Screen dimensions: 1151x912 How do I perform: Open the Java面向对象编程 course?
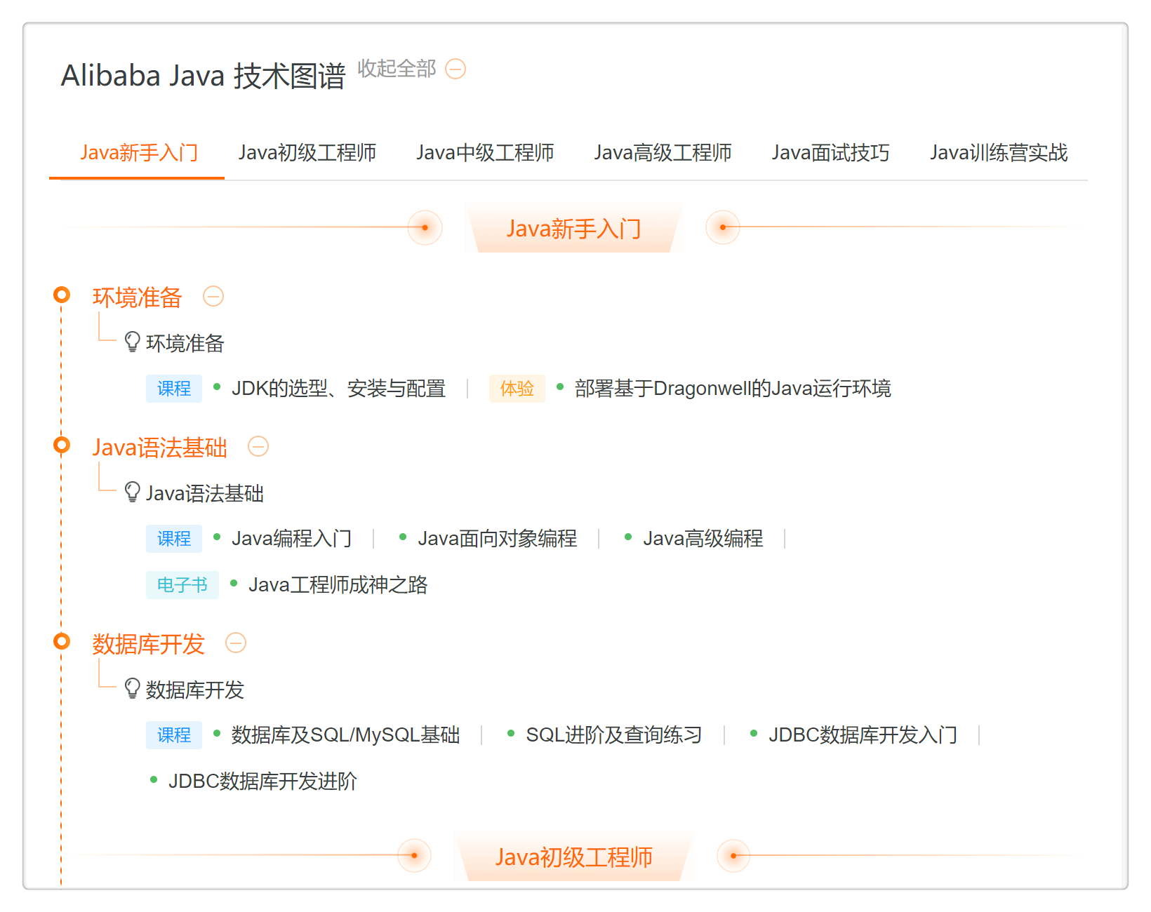498,538
